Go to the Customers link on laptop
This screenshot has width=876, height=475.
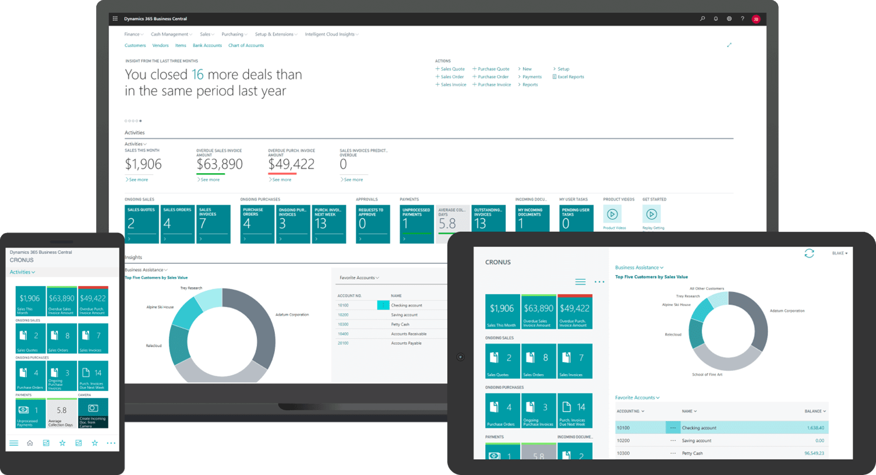pos(135,45)
